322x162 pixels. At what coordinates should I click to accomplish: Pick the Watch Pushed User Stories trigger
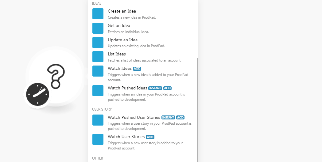(x=134, y=118)
